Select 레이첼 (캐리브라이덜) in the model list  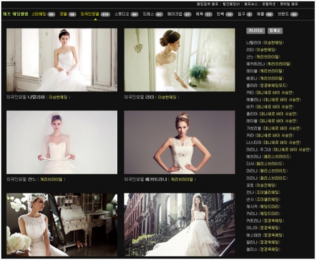tap(265, 71)
